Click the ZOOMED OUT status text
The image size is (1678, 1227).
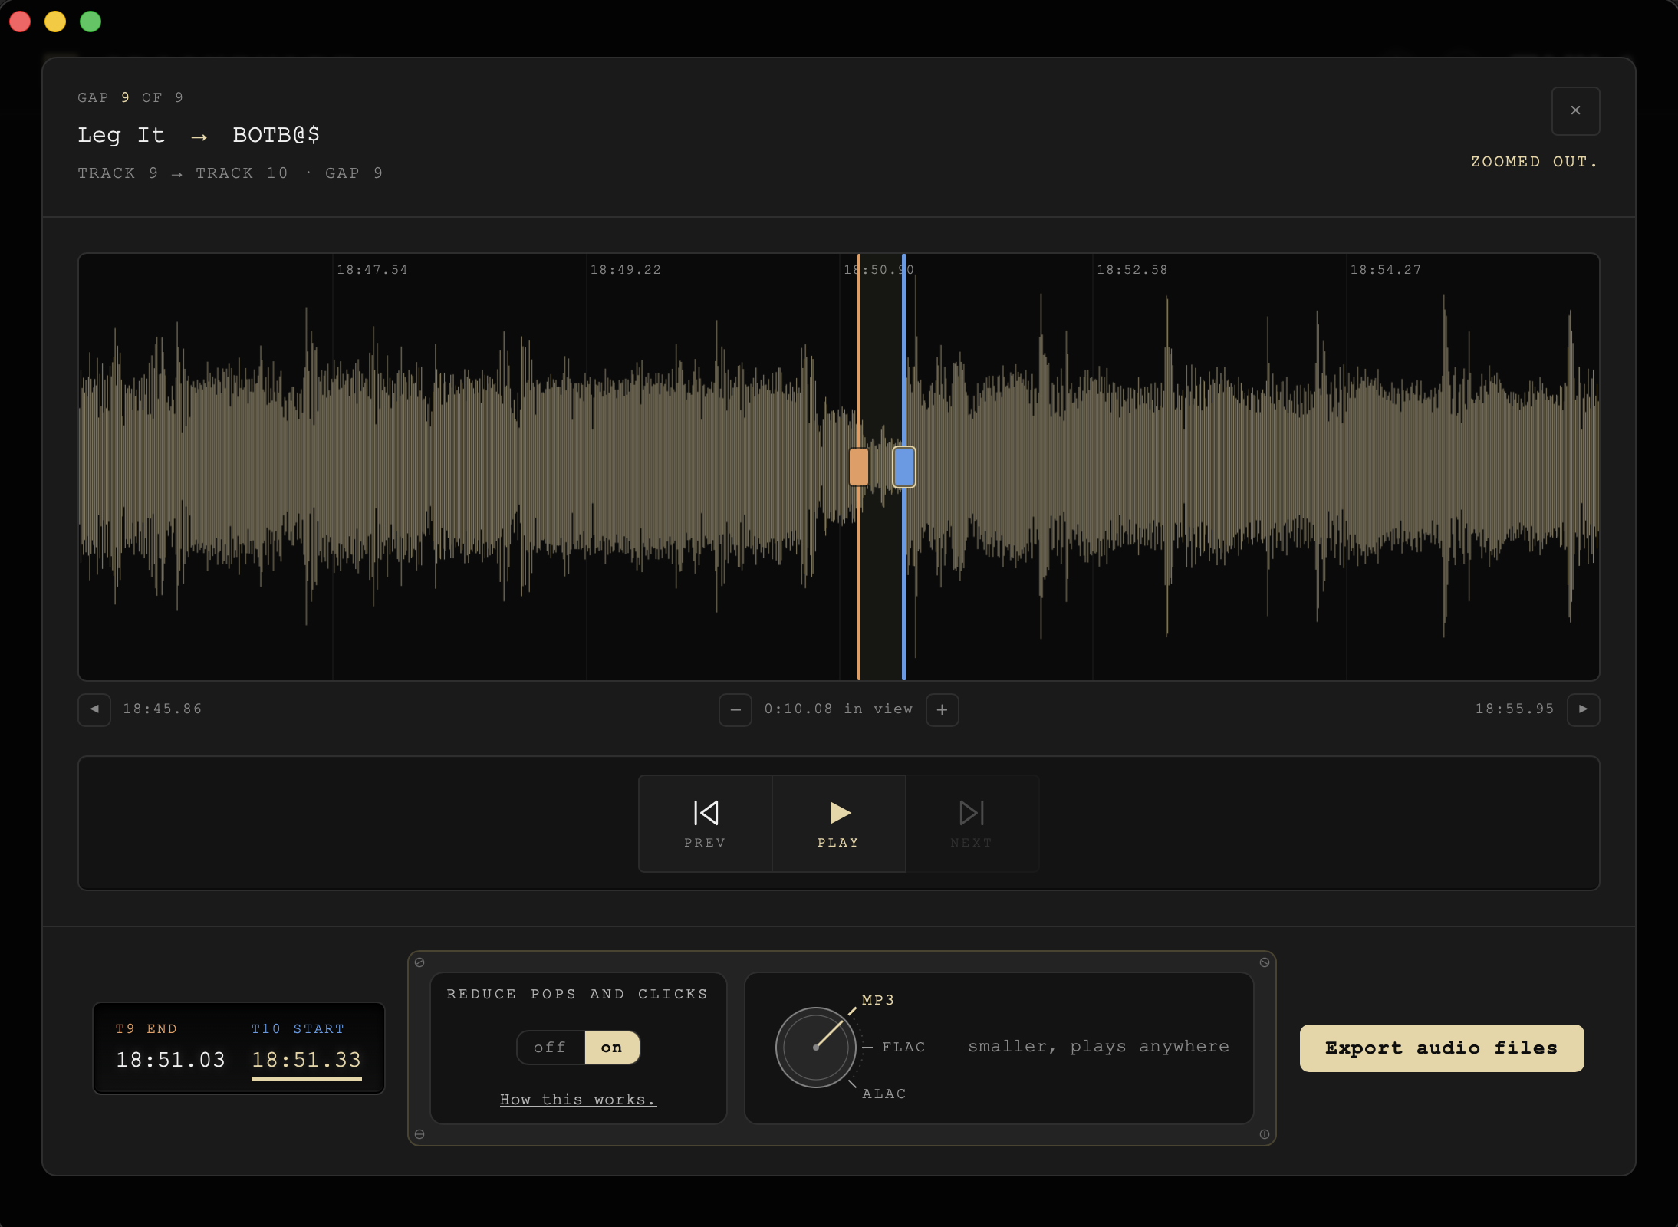point(1534,162)
